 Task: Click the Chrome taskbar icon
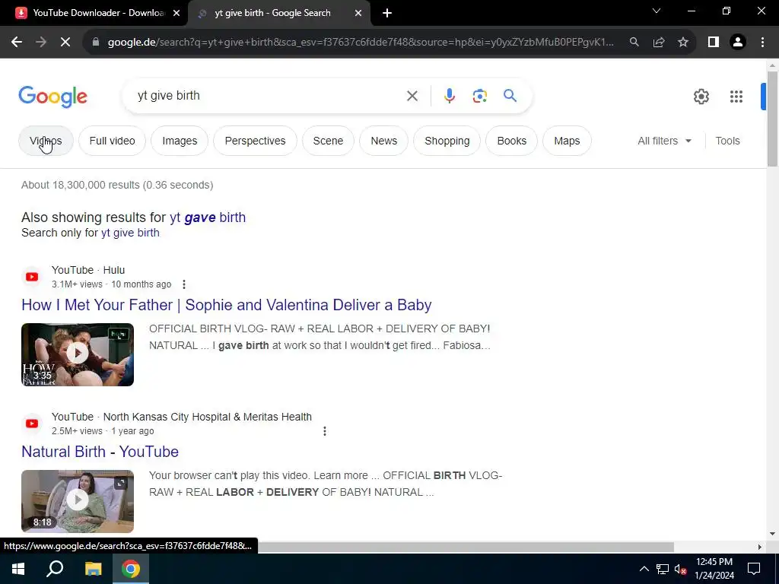[x=131, y=569]
